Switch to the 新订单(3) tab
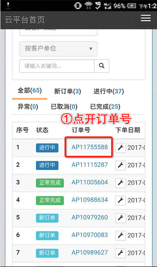Viewport: 157px width, 267px height. (x=67, y=91)
